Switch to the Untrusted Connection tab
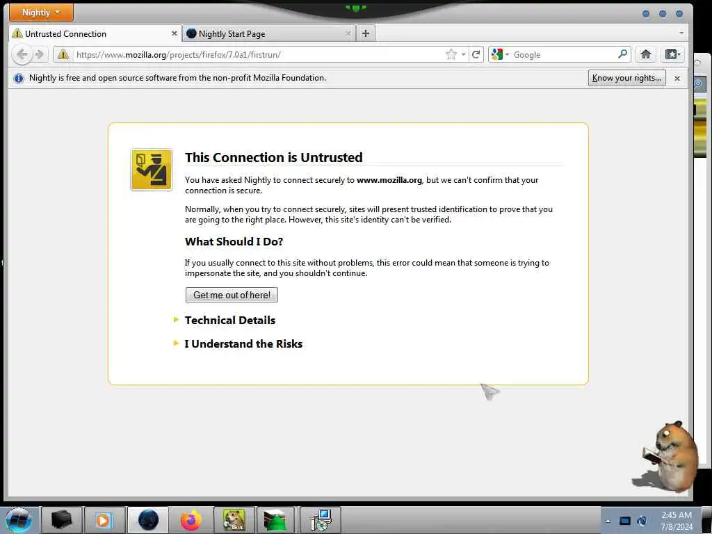The height and width of the screenshot is (534, 712). coord(95,33)
